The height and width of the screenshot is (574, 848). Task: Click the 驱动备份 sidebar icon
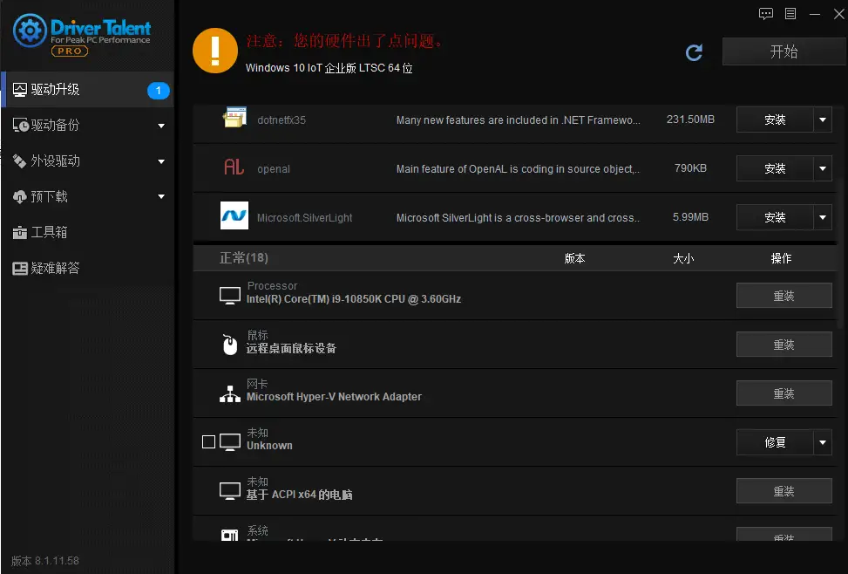pos(21,125)
